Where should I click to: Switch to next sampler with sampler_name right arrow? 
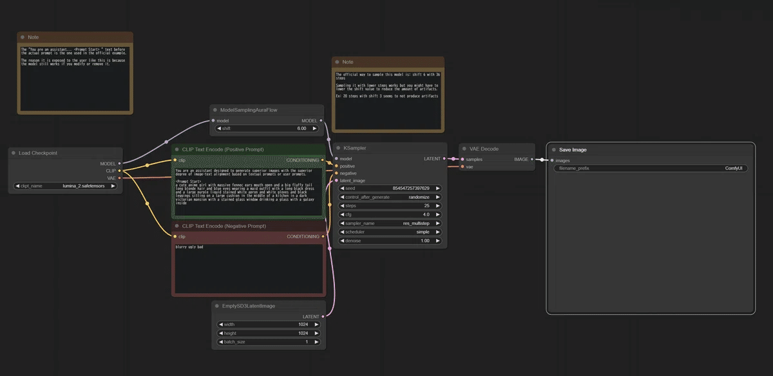tap(438, 223)
